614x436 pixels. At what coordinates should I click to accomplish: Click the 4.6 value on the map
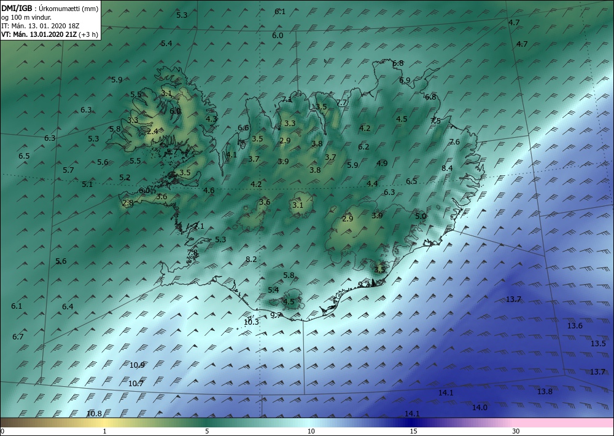click(209, 191)
